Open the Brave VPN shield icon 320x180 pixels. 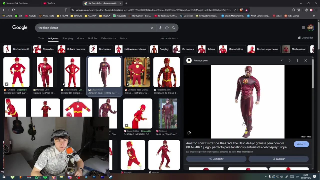click(306, 10)
